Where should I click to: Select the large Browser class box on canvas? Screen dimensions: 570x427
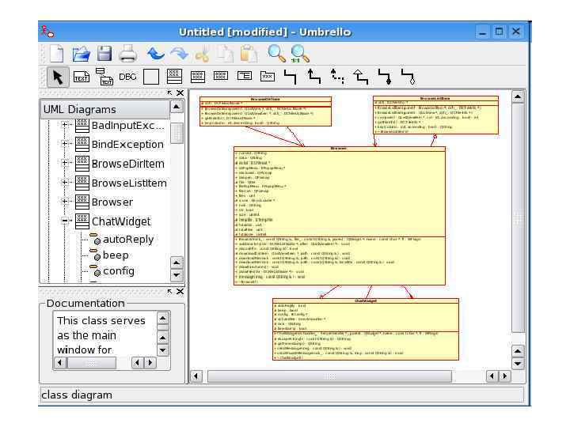tap(340, 216)
